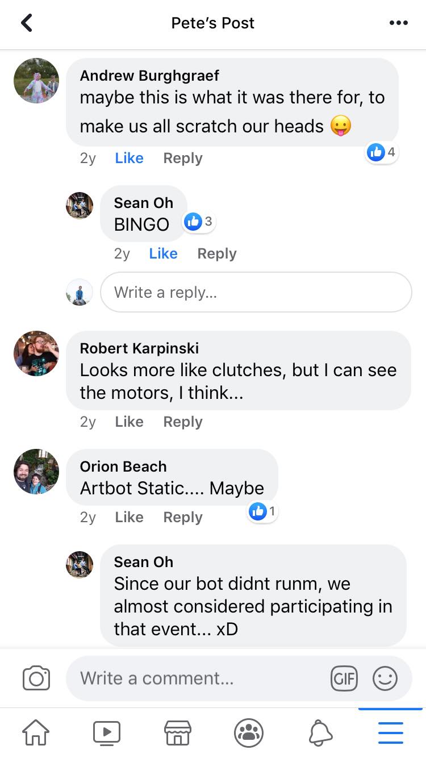Open the GIF picker
Screen dimensions: 426x758
[344, 678]
